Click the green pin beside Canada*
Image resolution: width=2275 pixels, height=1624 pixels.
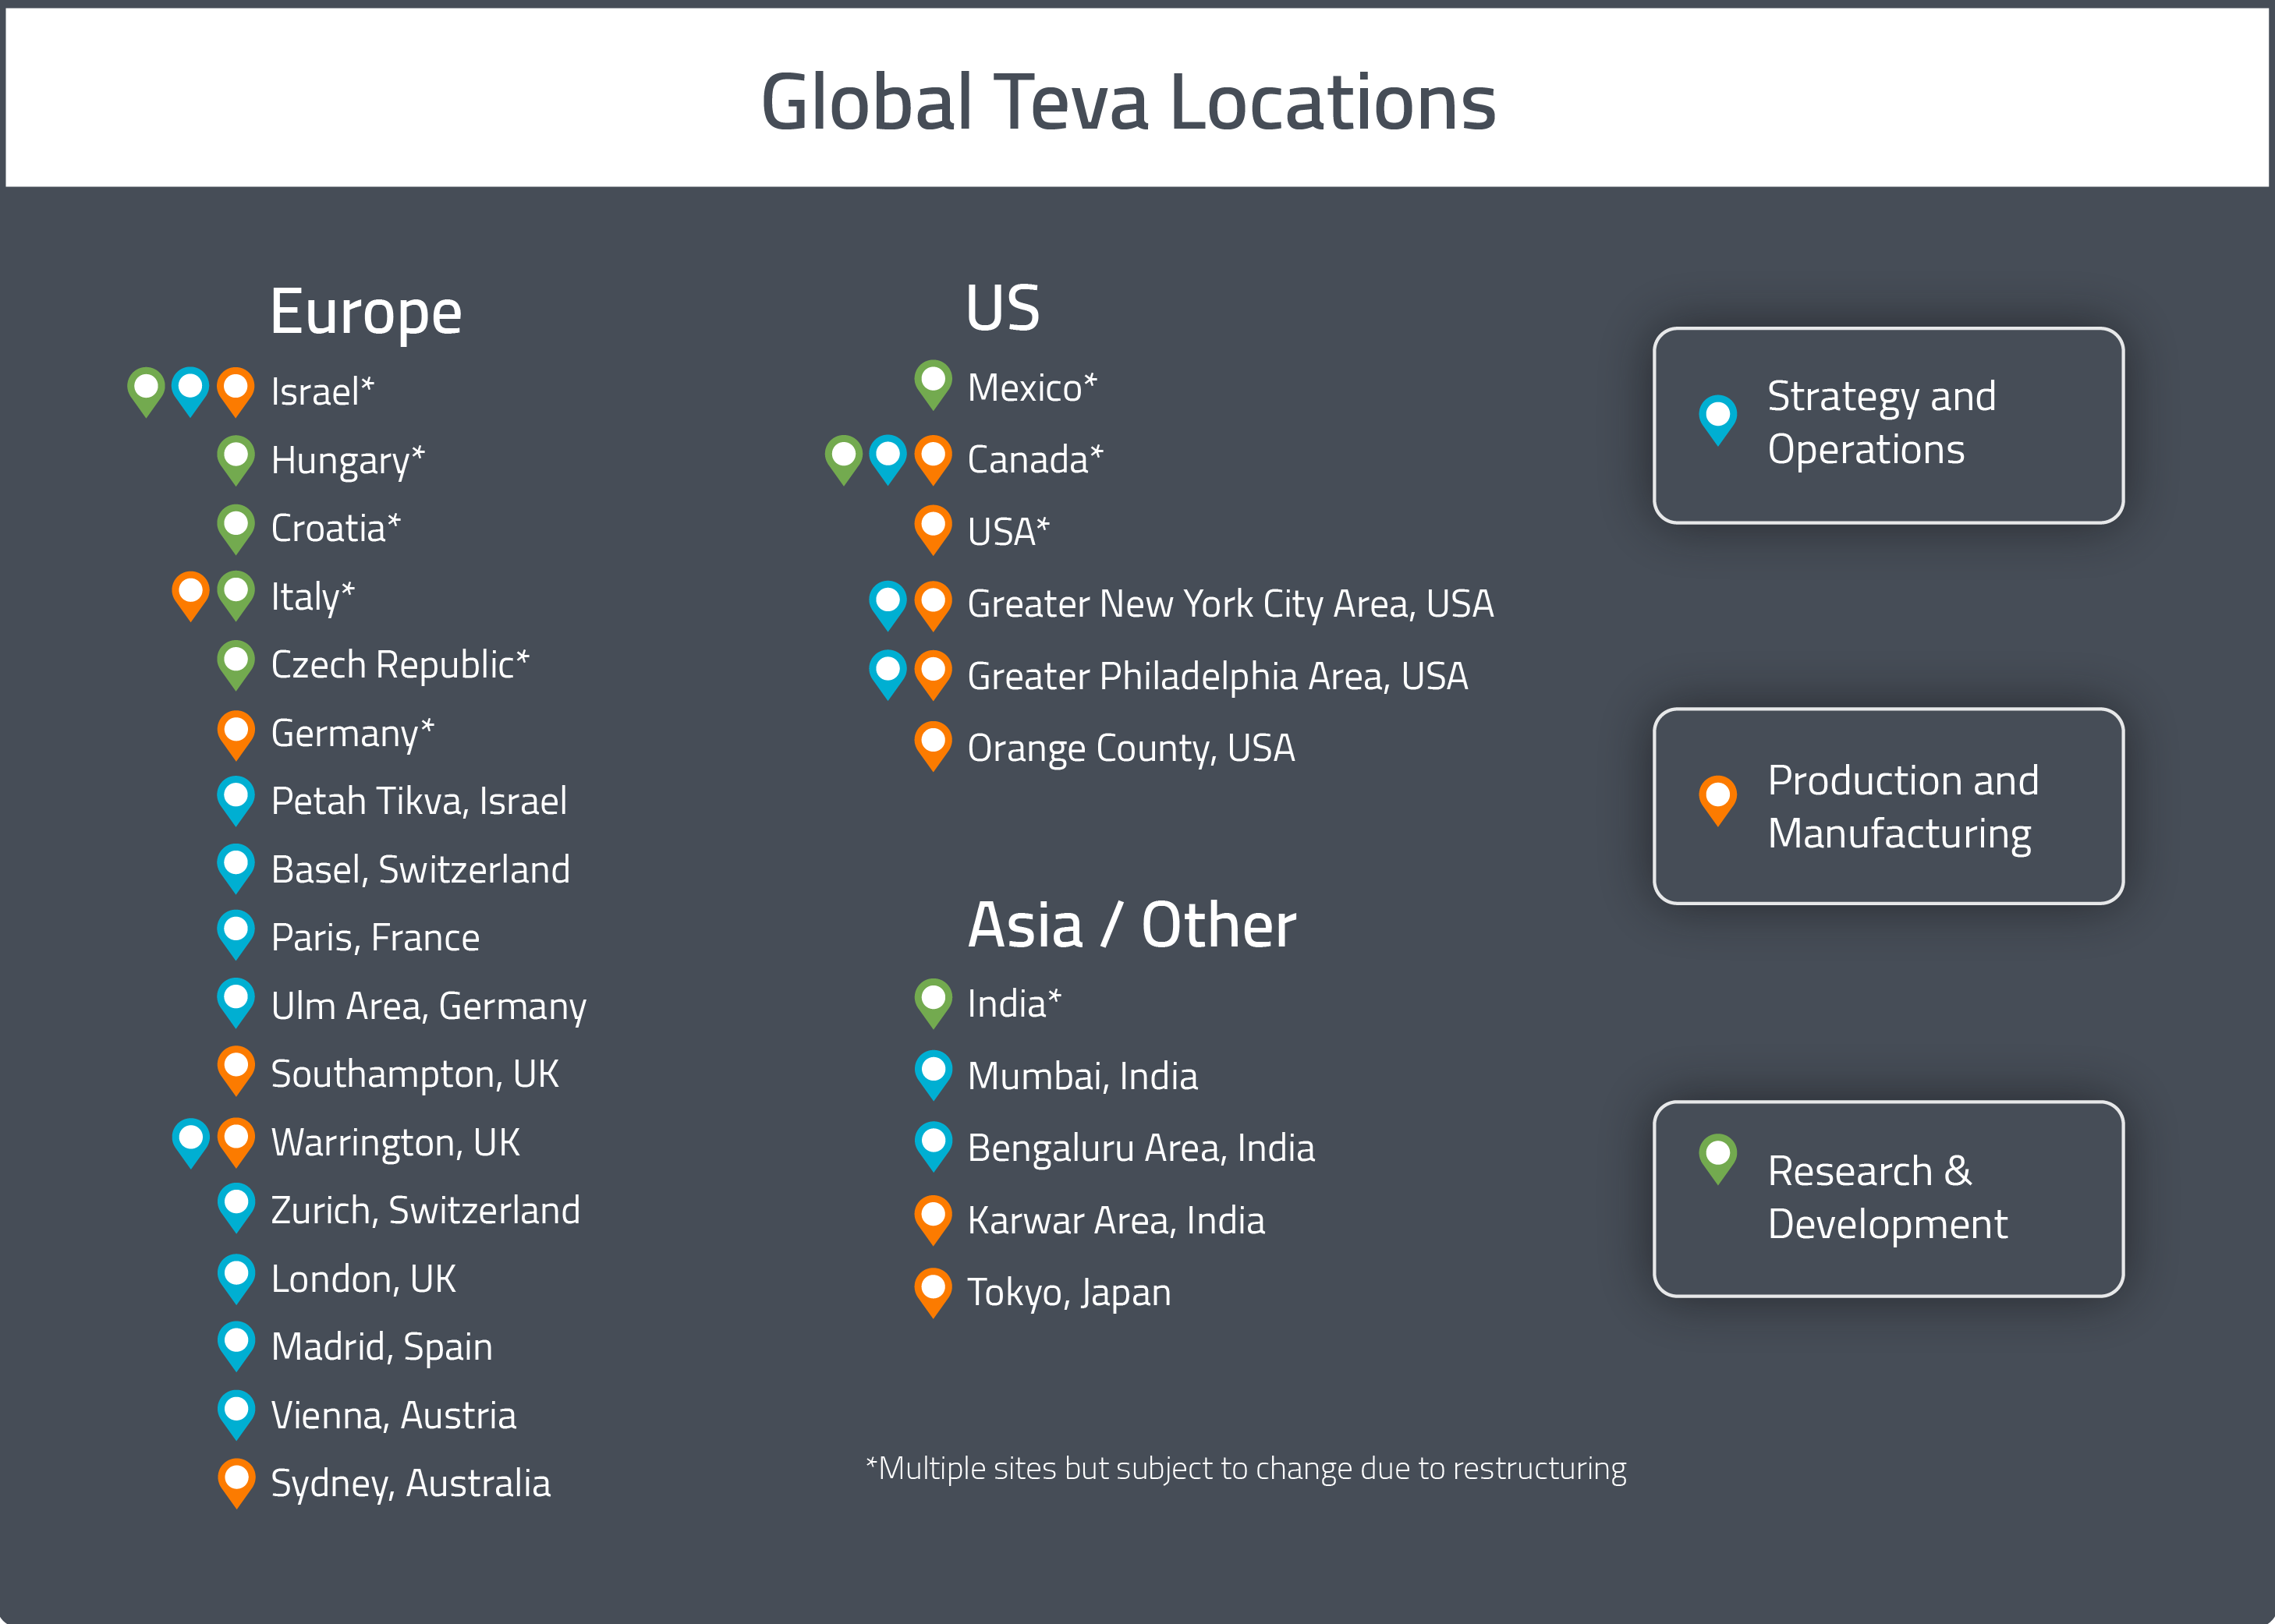[x=843, y=460]
